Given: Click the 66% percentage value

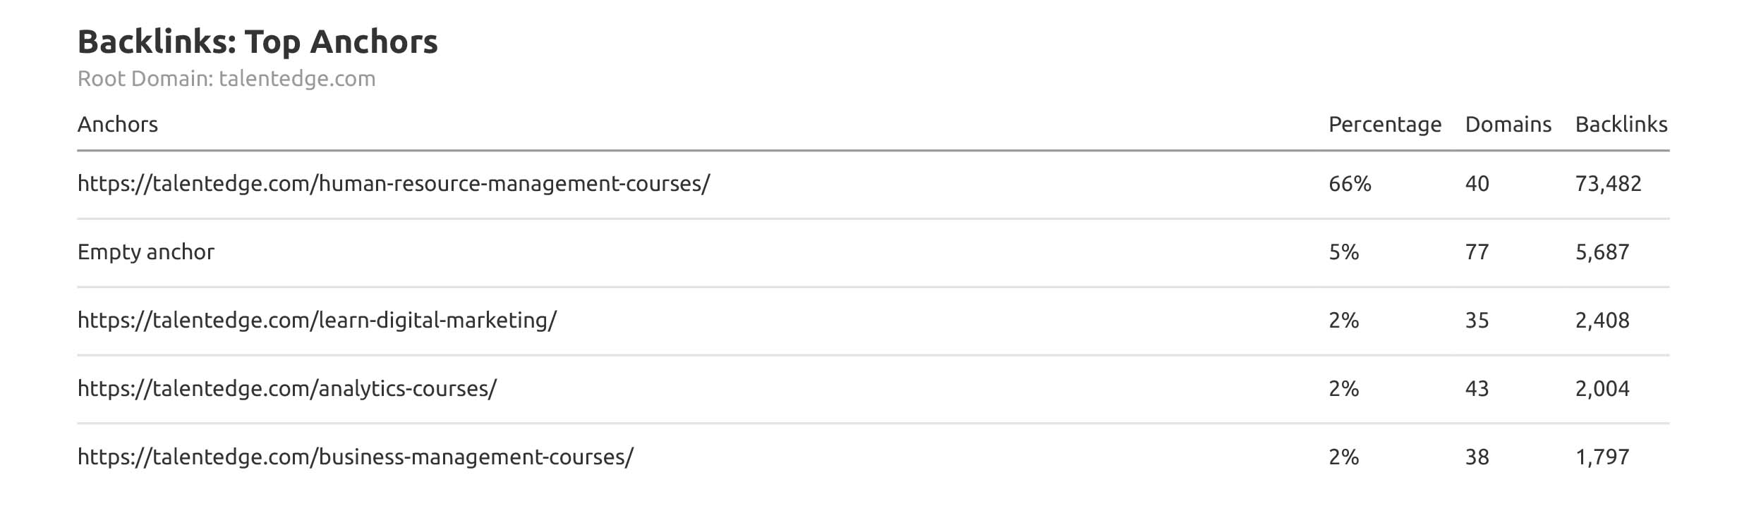Looking at the screenshot, I should coord(1349,184).
